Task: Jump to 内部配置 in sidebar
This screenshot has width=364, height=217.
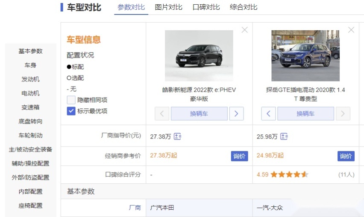Action: (30, 191)
